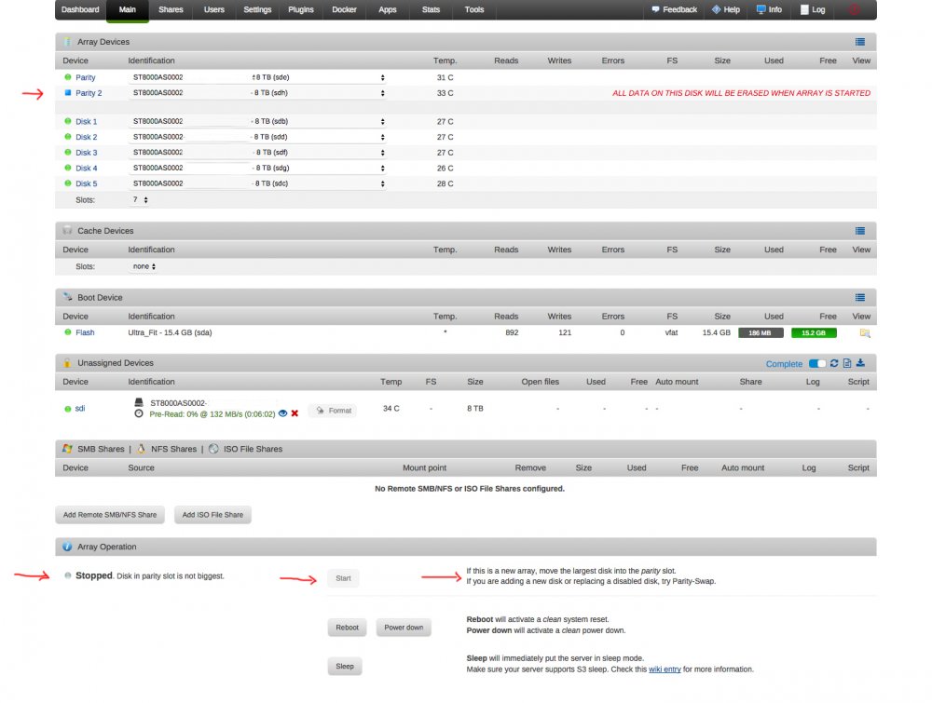The height and width of the screenshot is (703, 932).
Task: Click the Start array button
Action: [343, 578]
